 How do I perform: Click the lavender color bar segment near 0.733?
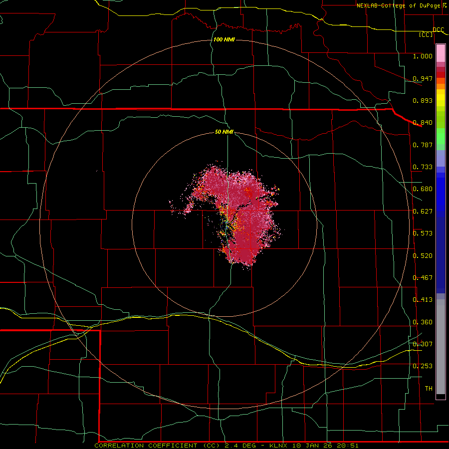[441, 158]
